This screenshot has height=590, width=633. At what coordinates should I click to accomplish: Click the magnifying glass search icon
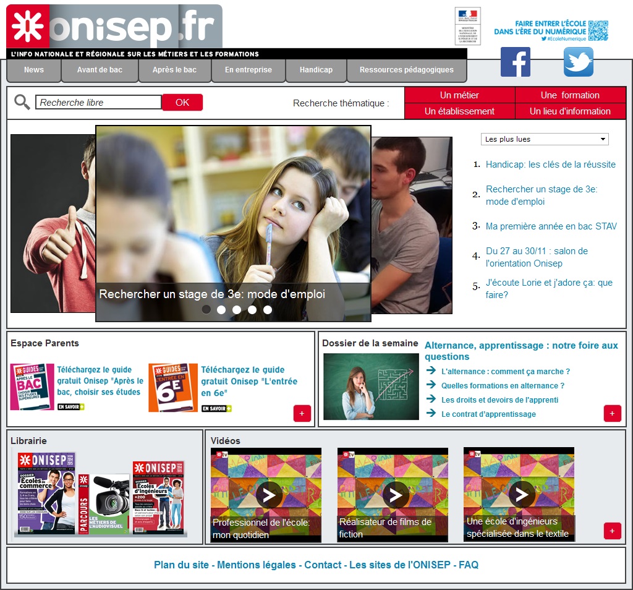pyautogui.click(x=22, y=102)
